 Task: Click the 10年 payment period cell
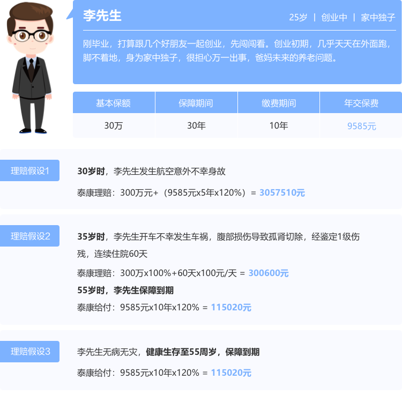[x=279, y=125]
